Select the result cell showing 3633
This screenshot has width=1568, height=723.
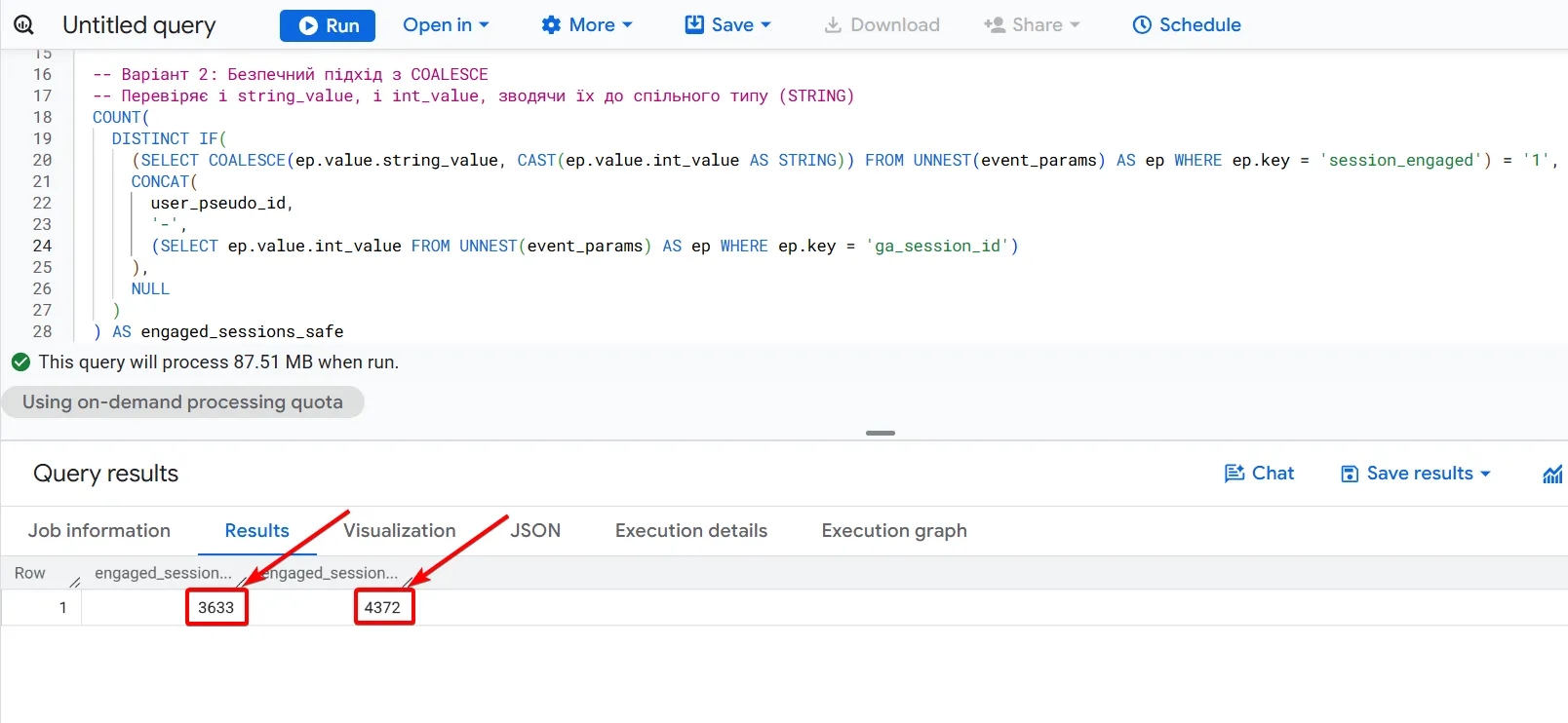coord(216,607)
